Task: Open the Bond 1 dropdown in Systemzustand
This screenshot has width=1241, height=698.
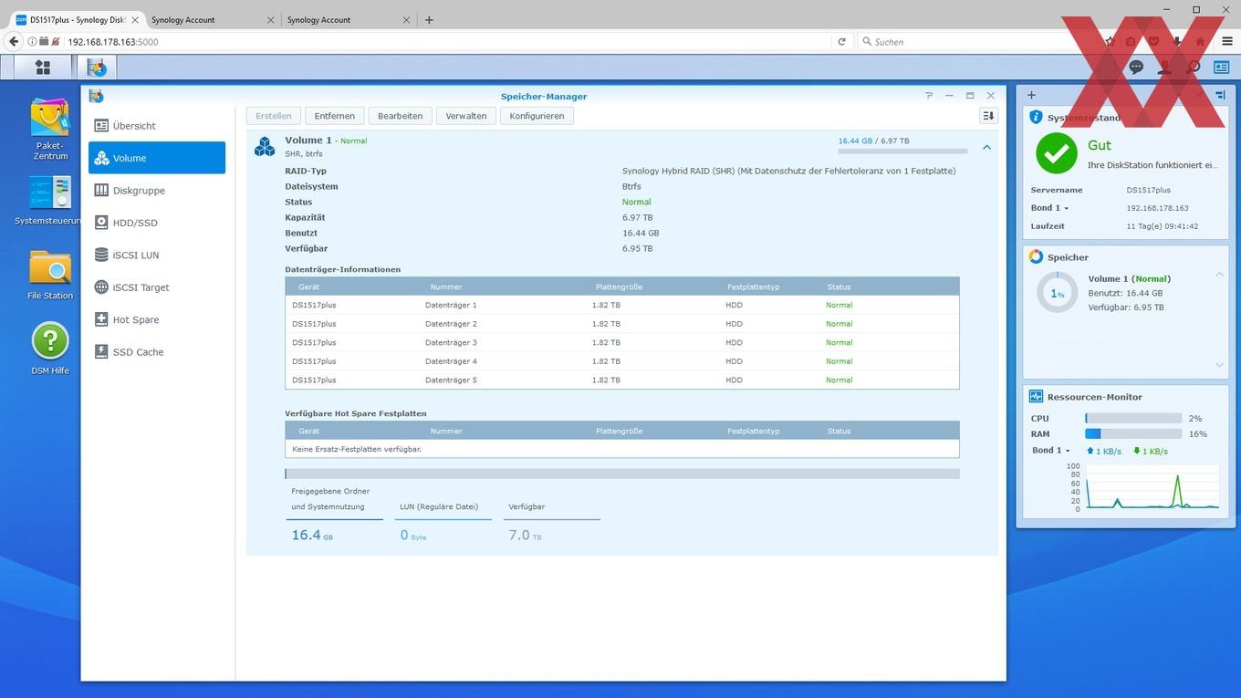Action: [x=1049, y=208]
